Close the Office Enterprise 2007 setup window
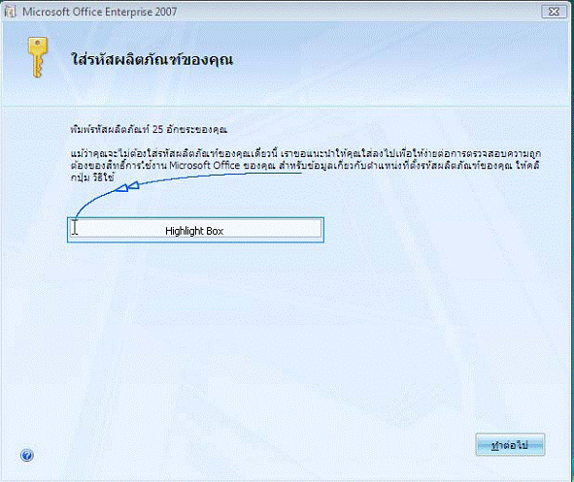Screen dimensions: 574x482 tap(554, 12)
